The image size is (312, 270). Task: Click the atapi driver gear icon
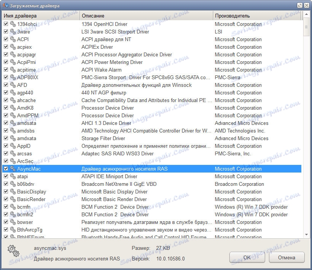coord(13,176)
